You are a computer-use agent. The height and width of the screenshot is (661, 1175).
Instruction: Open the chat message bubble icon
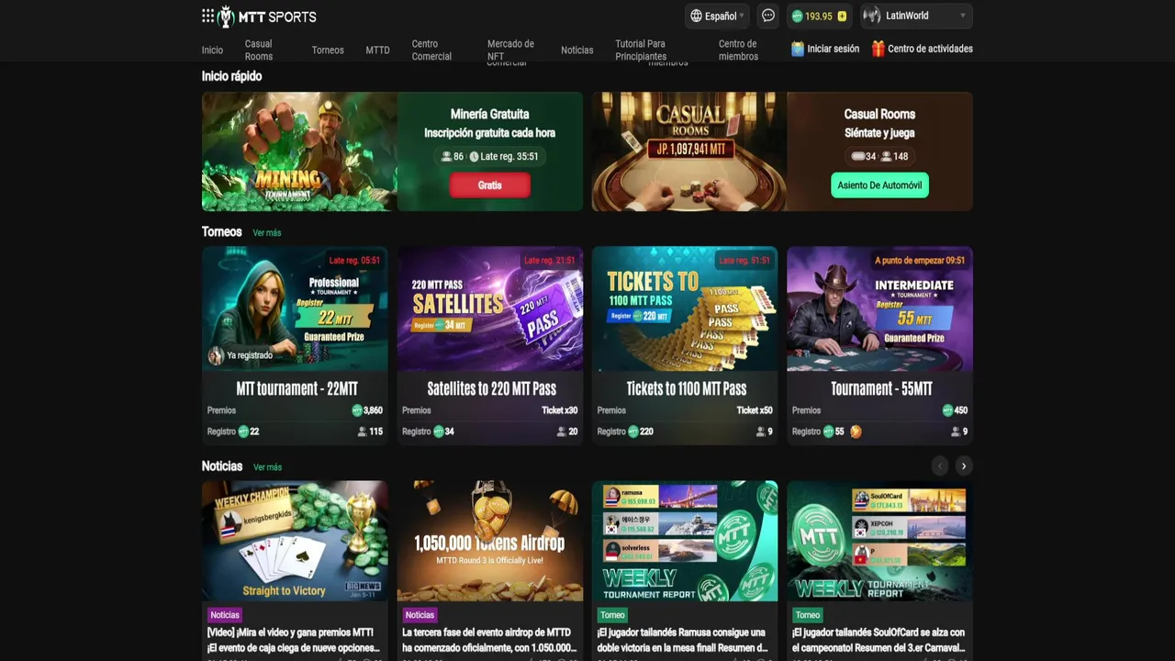click(x=768, y=16)
